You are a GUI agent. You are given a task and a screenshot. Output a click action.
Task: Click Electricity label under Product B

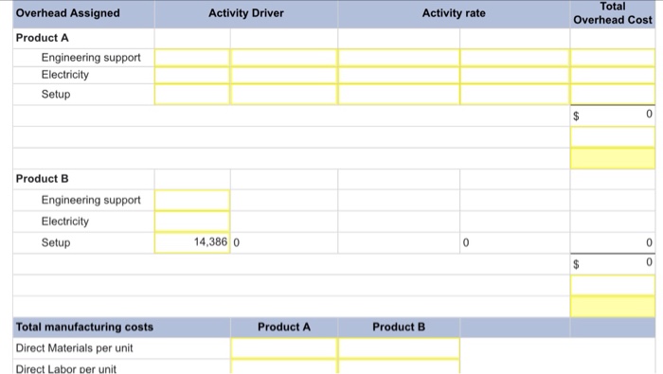pyautogui.click(x=65, y=222)
